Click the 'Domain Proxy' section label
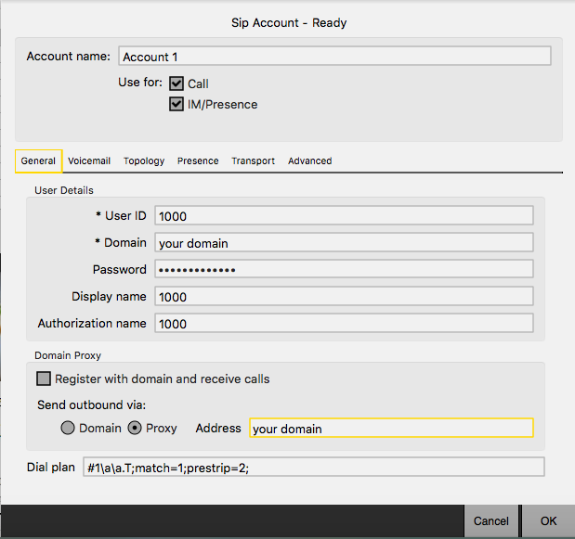This screenshot has width=575, height=539. coord(68,355)
